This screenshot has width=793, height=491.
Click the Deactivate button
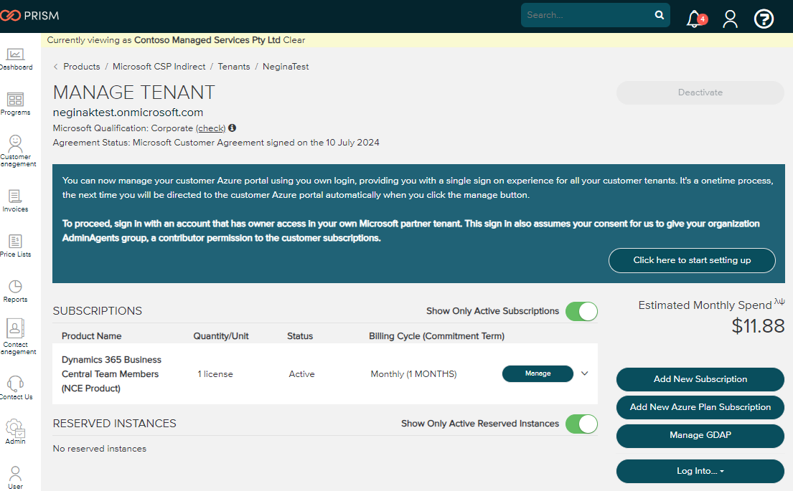pyautogui.click(x=700, y=92)
